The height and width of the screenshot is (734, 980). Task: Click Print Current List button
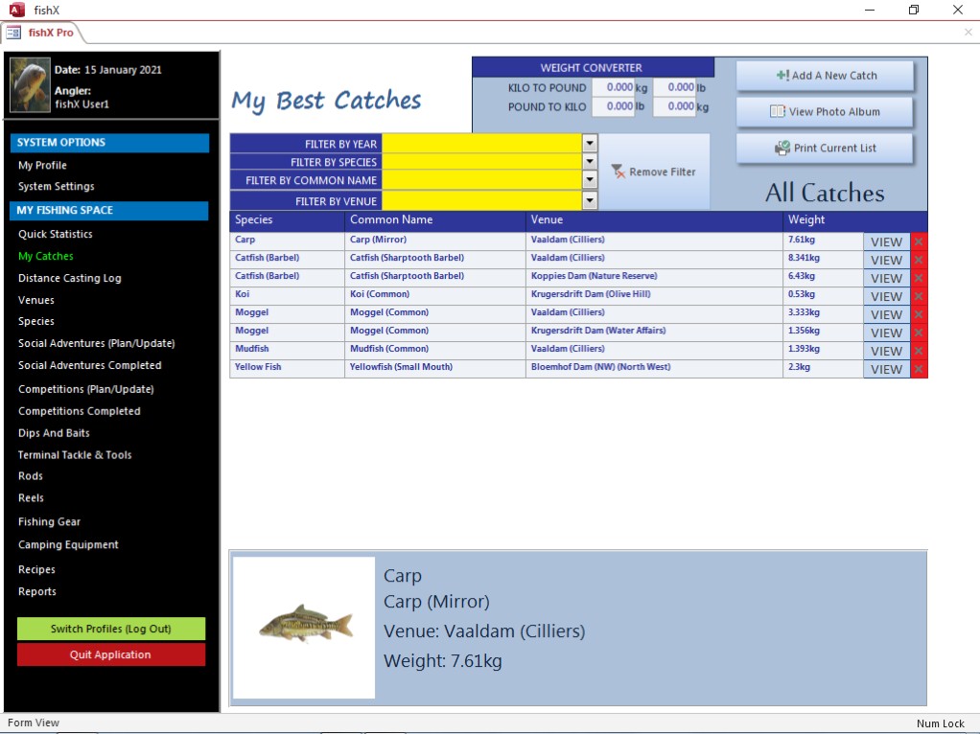click(825, 149)
